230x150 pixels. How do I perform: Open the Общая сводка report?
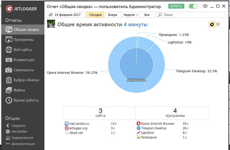click(x=23, y=30)
